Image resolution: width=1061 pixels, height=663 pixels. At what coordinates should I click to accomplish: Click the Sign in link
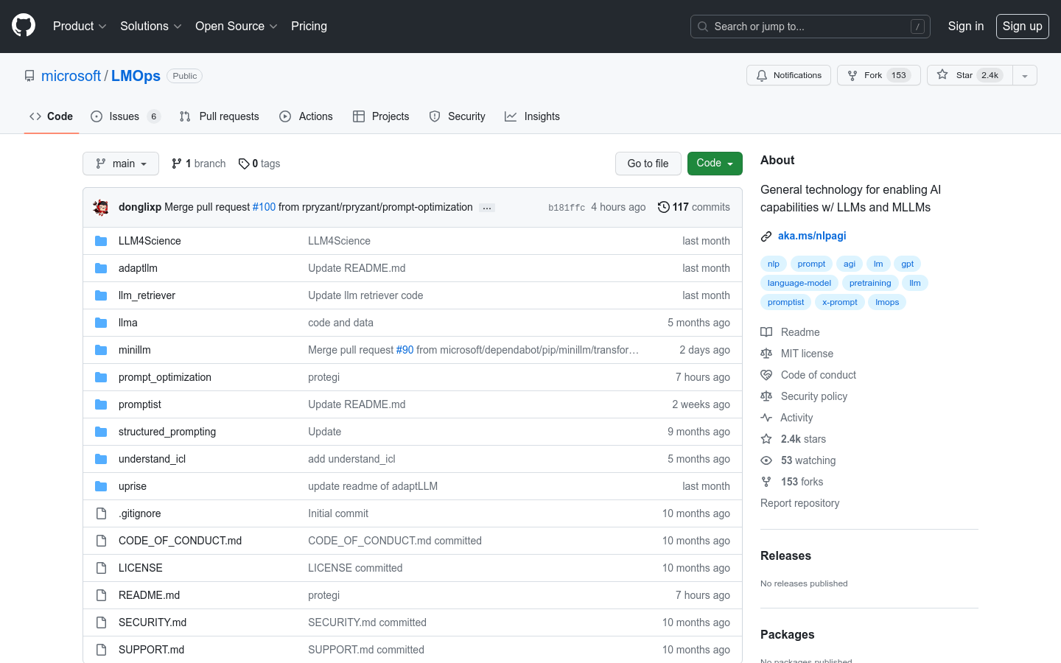point(966,26)
